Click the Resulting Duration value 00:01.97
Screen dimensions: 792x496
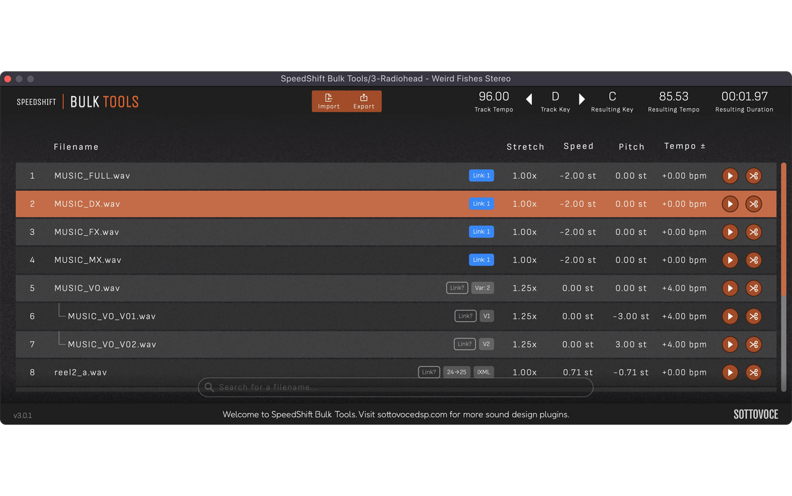pyautogui.click(x=744, y=96)
